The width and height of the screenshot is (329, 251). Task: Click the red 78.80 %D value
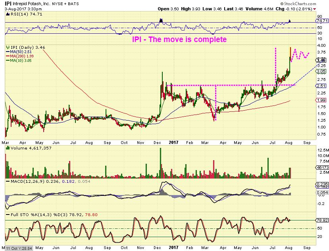[x=91, y=215]
